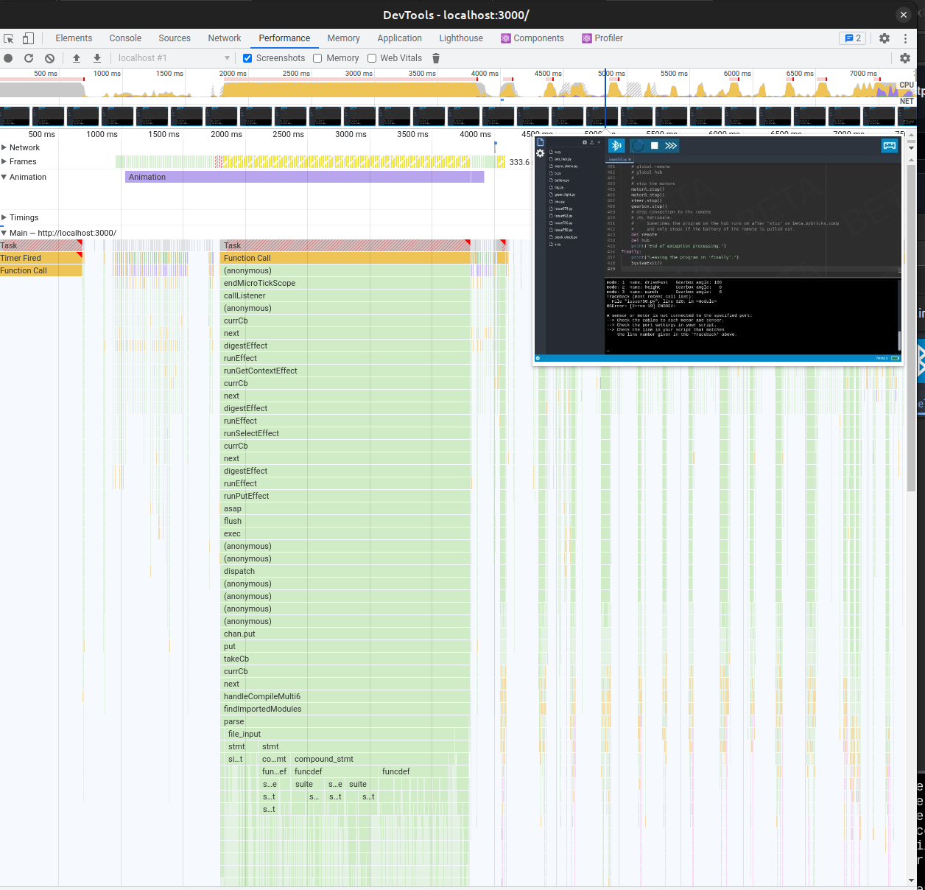Viewport: 925px width, 890px height.
Task: Select the inspect element cursor tool
Action: [8, 38]
